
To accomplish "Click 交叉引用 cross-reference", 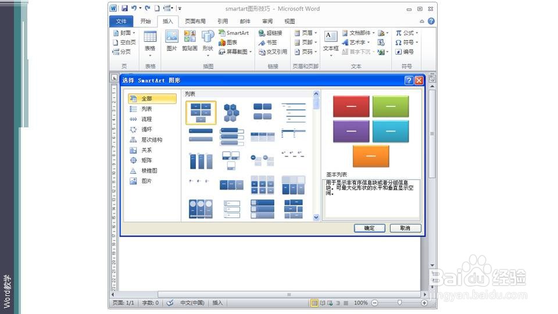I will [273, 52].
